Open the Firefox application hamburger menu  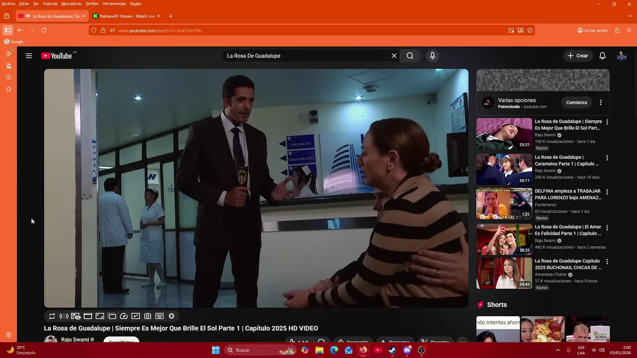coord(629,30)
